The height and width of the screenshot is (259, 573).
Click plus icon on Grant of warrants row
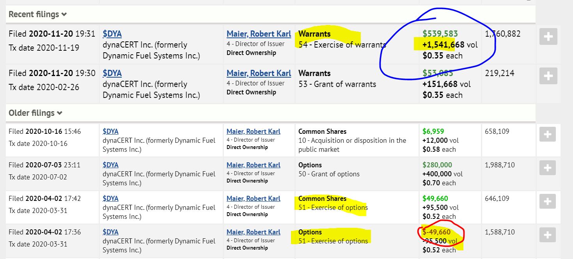pyautogui.click(x=548, y=76)
